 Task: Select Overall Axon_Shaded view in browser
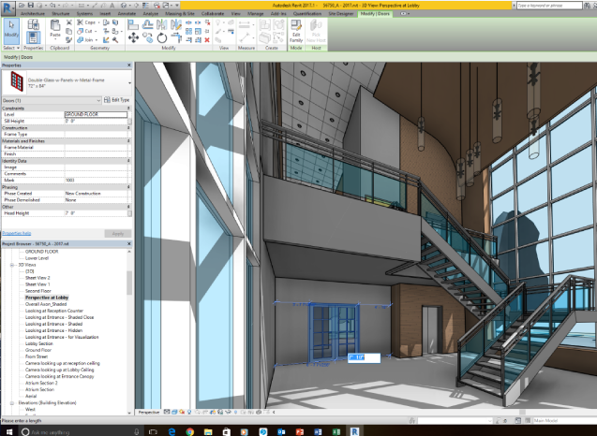[46, 304]
